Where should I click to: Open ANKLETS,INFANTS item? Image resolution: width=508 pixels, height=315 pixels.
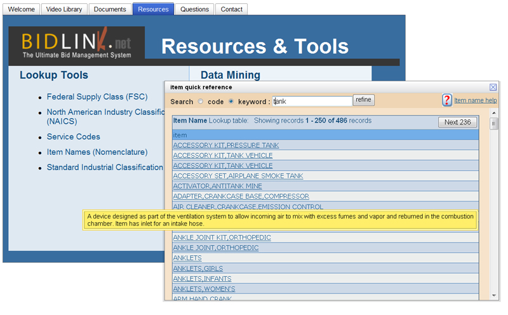click(x=202, y=279)
